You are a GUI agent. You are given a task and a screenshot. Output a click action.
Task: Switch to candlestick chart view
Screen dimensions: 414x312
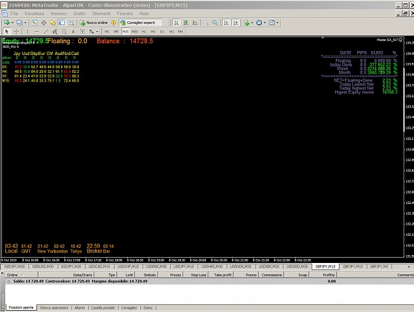tap(186, 23)
